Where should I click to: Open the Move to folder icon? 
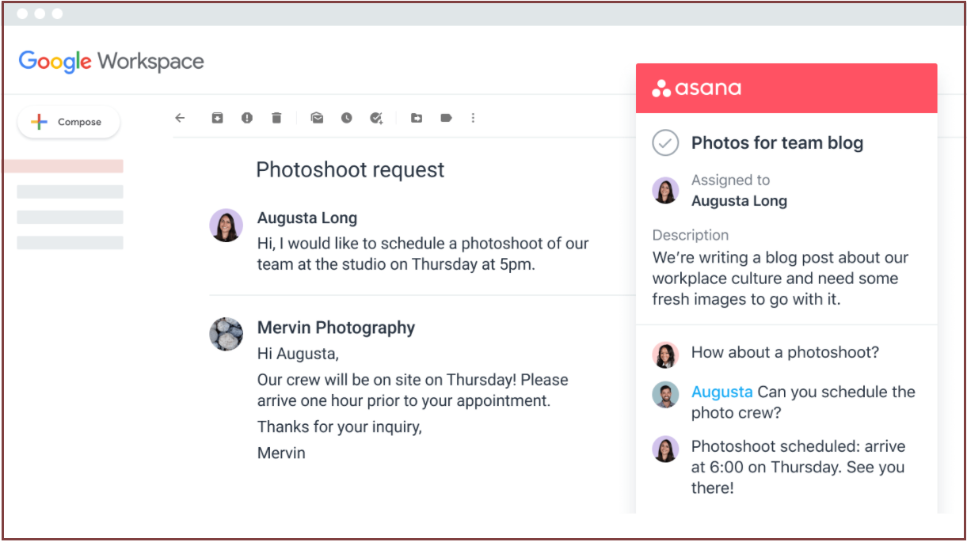(417, 118)
